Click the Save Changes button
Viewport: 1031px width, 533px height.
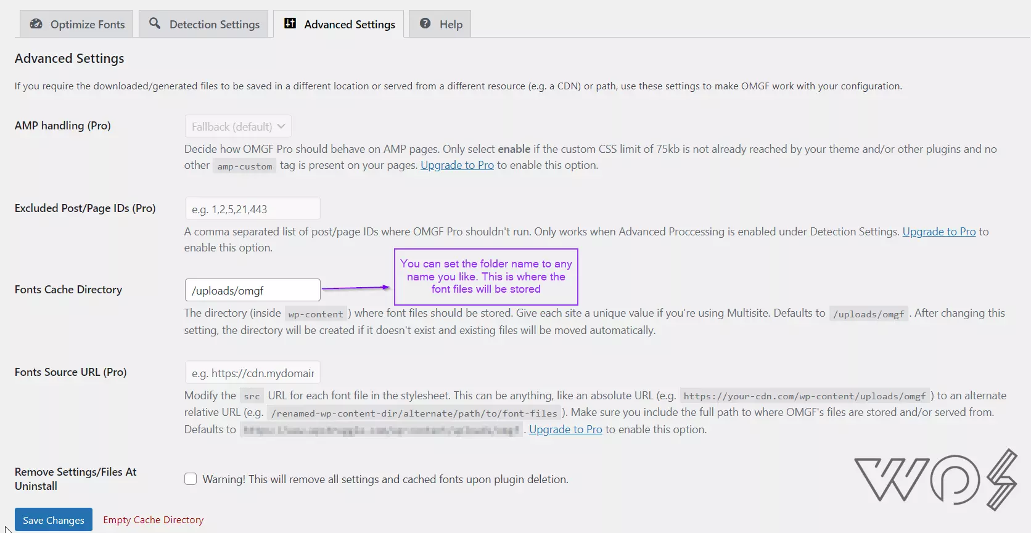point(54,519)
